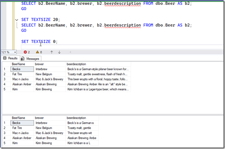Switch to the Messages tab
This screenshot has width=225, height=149.
(x=31, y=59)
